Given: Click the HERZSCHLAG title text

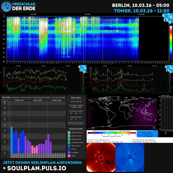Looking at the screenshot, I should pyautogui.click(x=24, y=4).
